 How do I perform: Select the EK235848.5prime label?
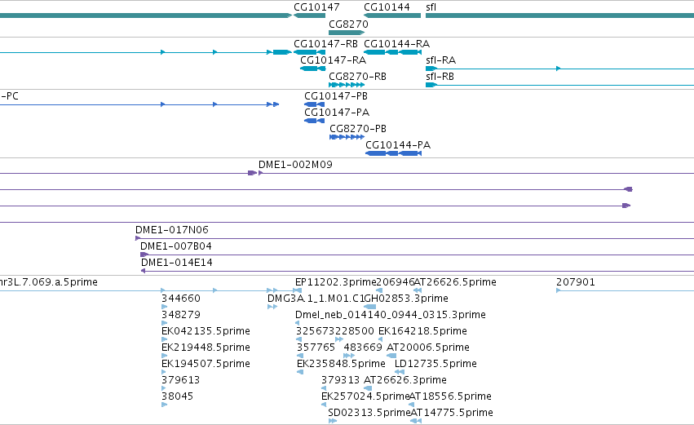pos(341,364)
